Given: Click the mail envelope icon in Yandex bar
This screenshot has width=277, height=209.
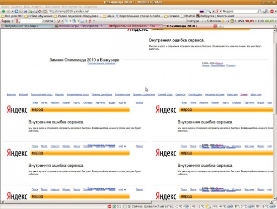Looking at the screenshot, I should 82,21.
